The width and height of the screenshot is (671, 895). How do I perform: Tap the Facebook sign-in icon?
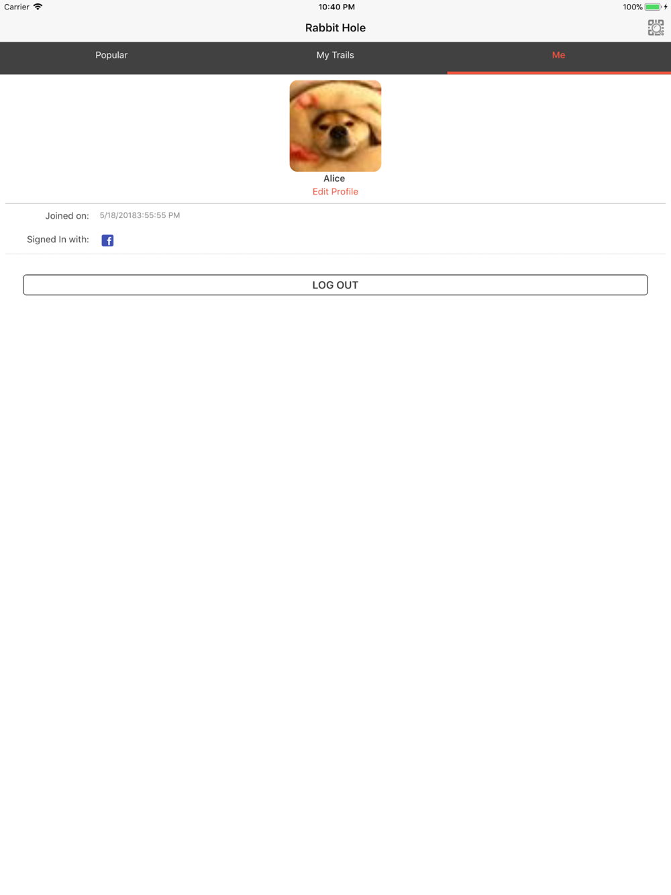(x=107, y=240)
